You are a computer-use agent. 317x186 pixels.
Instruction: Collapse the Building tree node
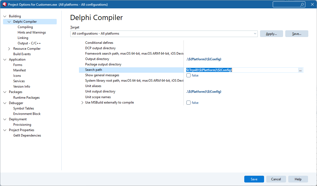(x=5, y=16)
